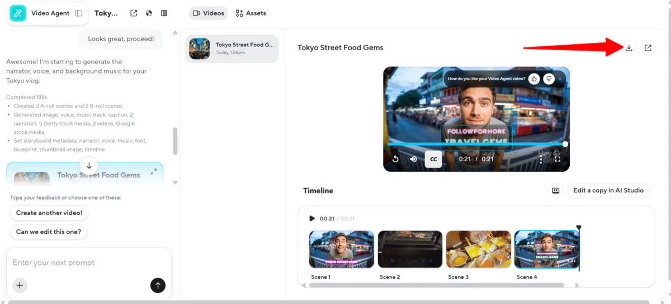This screenshot has height=304, width=671.
Task: Switch to the Videos tab
Action: (x=209, y=13)
